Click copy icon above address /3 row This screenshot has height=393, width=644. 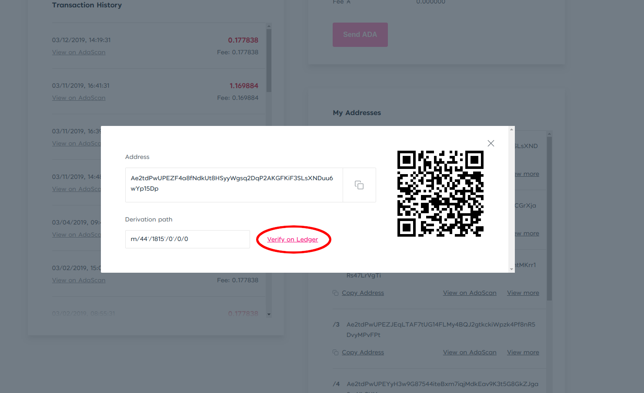pyautogui.click(x=335, y=293)
